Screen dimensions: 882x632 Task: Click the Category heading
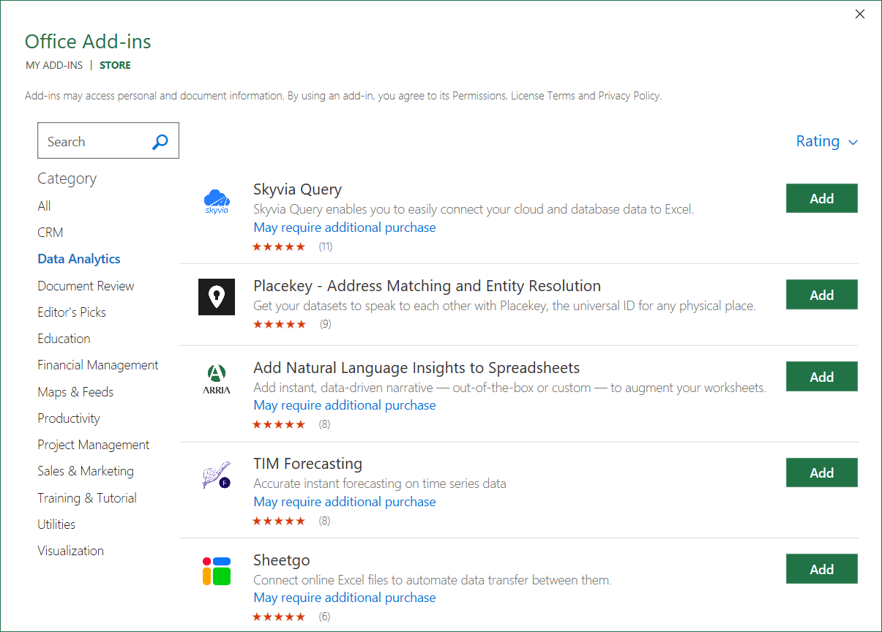[67, 178]
